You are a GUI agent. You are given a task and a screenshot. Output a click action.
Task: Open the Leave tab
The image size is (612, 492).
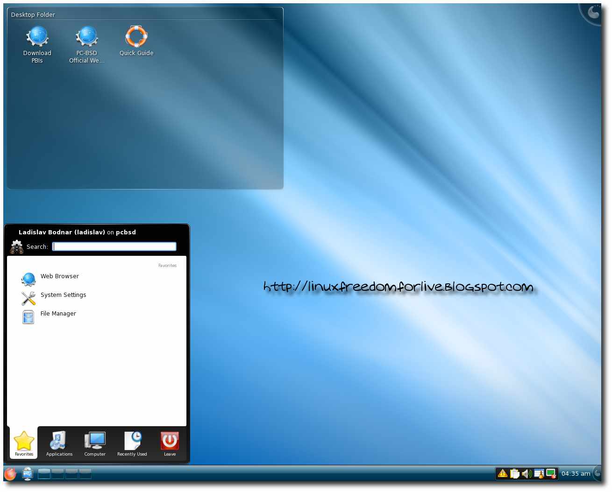coord(170,444)
